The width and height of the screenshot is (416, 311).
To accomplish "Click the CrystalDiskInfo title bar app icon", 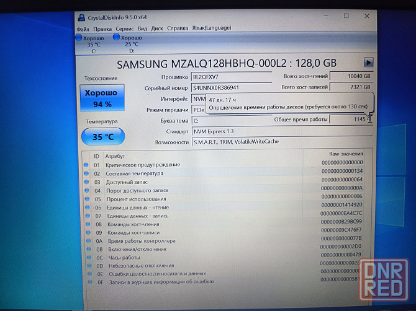I will (81, 17).
